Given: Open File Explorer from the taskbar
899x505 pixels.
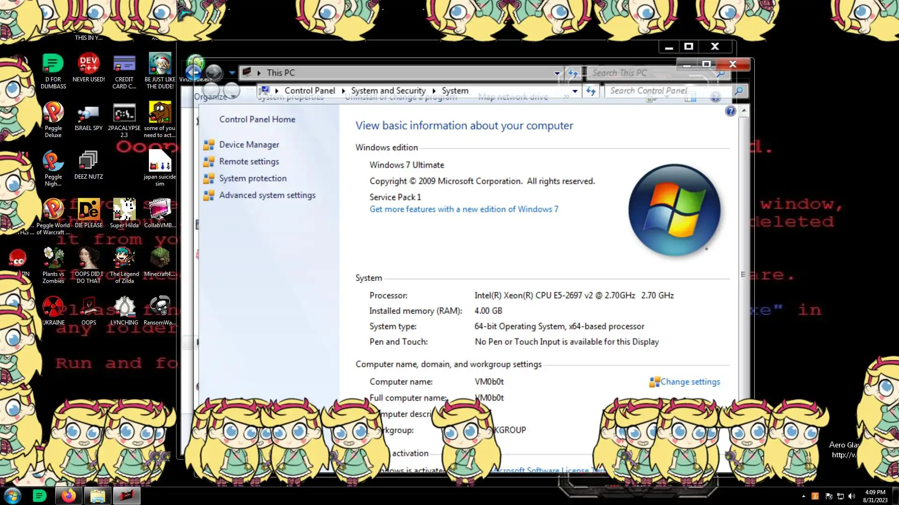Looking at the screenshot, I should 97,496.
